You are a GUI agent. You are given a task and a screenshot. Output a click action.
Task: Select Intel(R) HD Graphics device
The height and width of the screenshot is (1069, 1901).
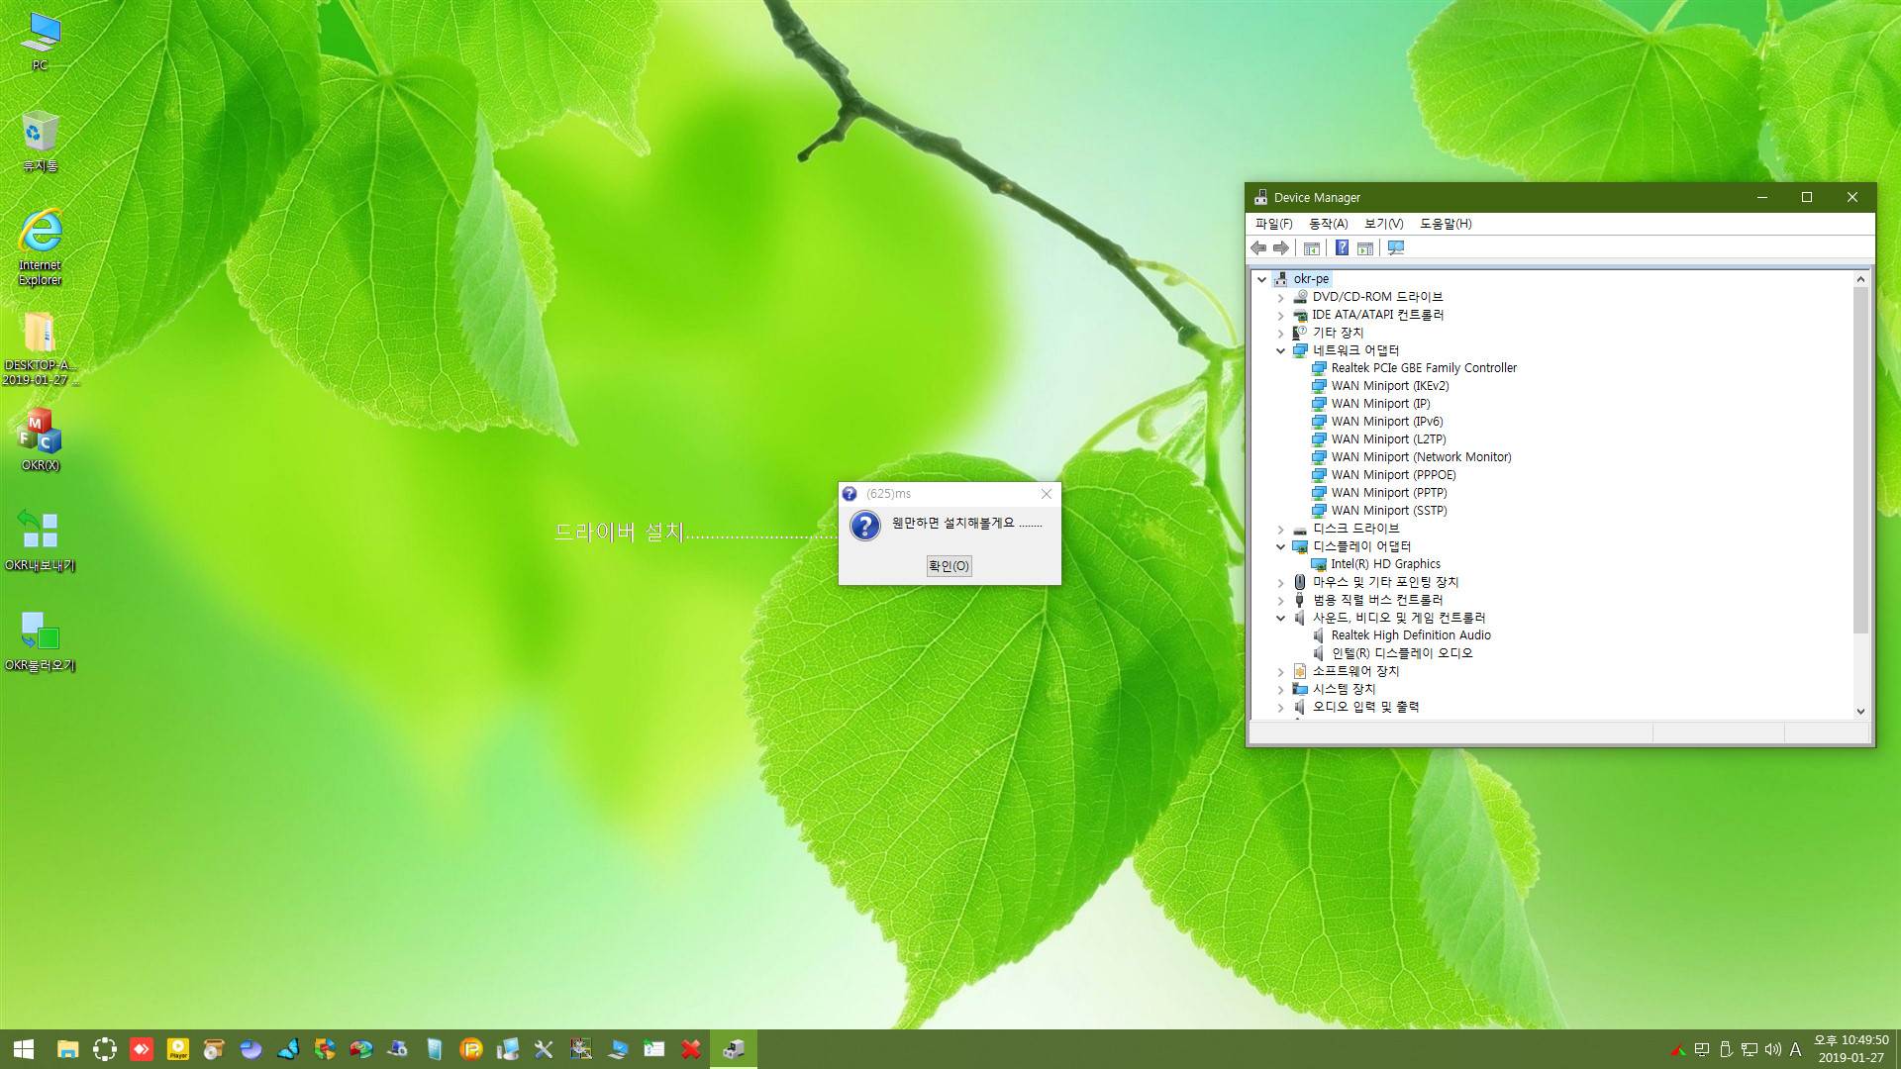click(1385, 564)
